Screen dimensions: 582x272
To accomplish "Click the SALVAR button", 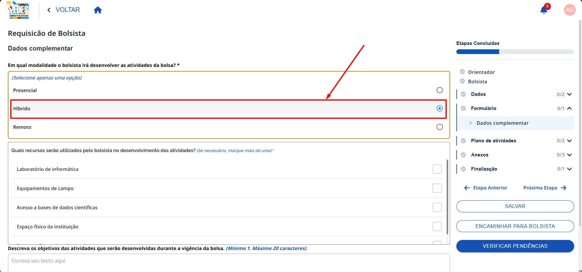I will (515, 206).
